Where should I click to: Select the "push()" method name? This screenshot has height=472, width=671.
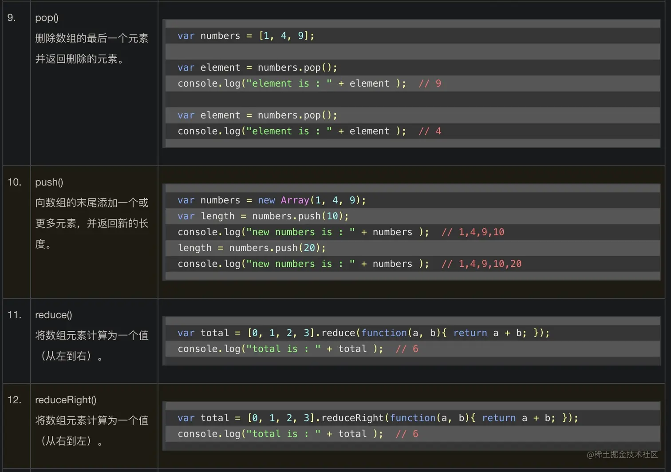(x=49, y=182)
